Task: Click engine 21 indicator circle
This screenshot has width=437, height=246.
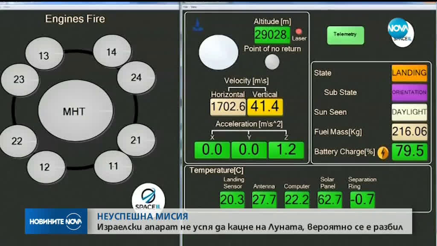Action: tap(136, 140)
